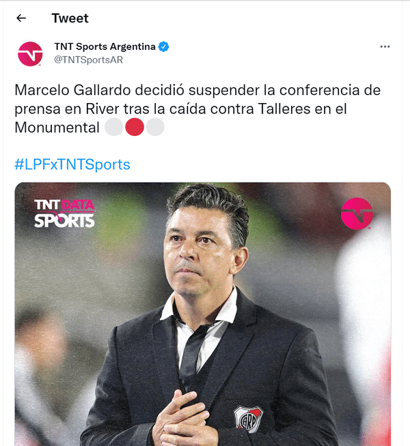Click the word Talleres in the tweet
Viewport: 410px width, 446px height.
[284, 109]
